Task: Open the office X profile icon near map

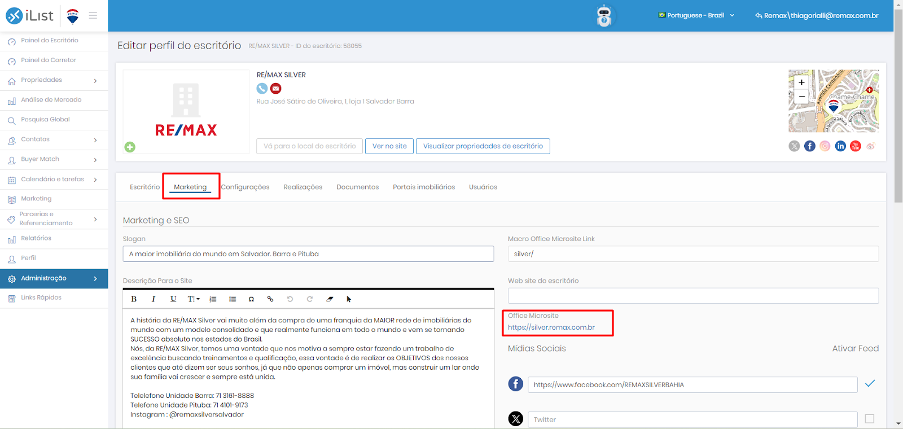Action: point(794,146)
